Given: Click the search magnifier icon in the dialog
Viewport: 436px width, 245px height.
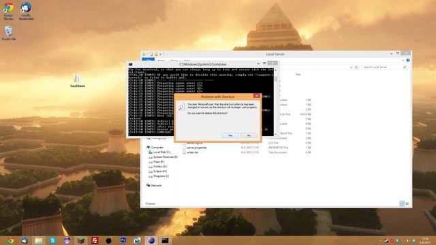Looking at the screenshot, I should click(182, 107).
